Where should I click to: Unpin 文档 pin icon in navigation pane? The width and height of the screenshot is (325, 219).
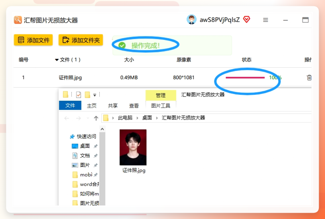tap(95, 156)
